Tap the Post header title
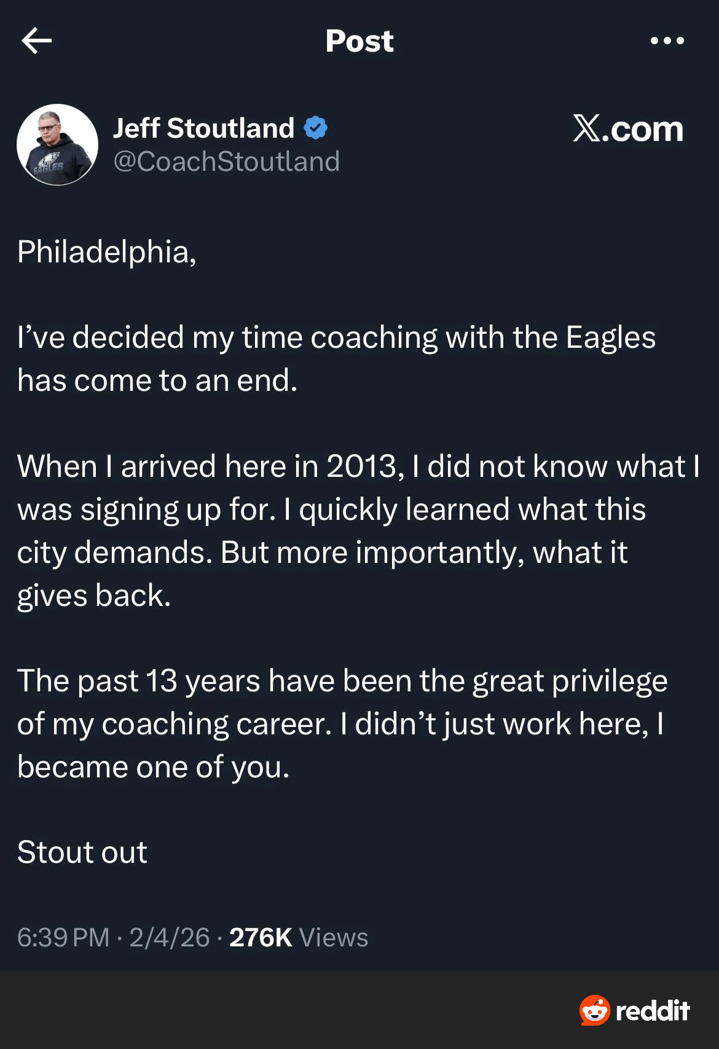 click(x=359, y=41)
